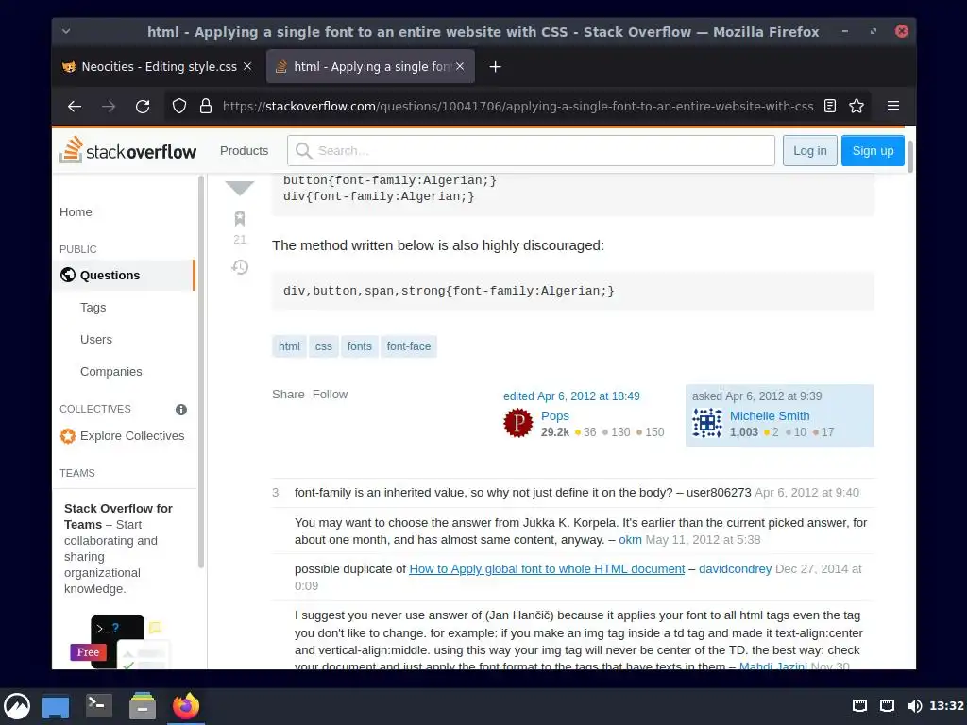This screenshot has width=967, height=725.
Task: Click the Stack Overflow logo
Action: (127, 150)
